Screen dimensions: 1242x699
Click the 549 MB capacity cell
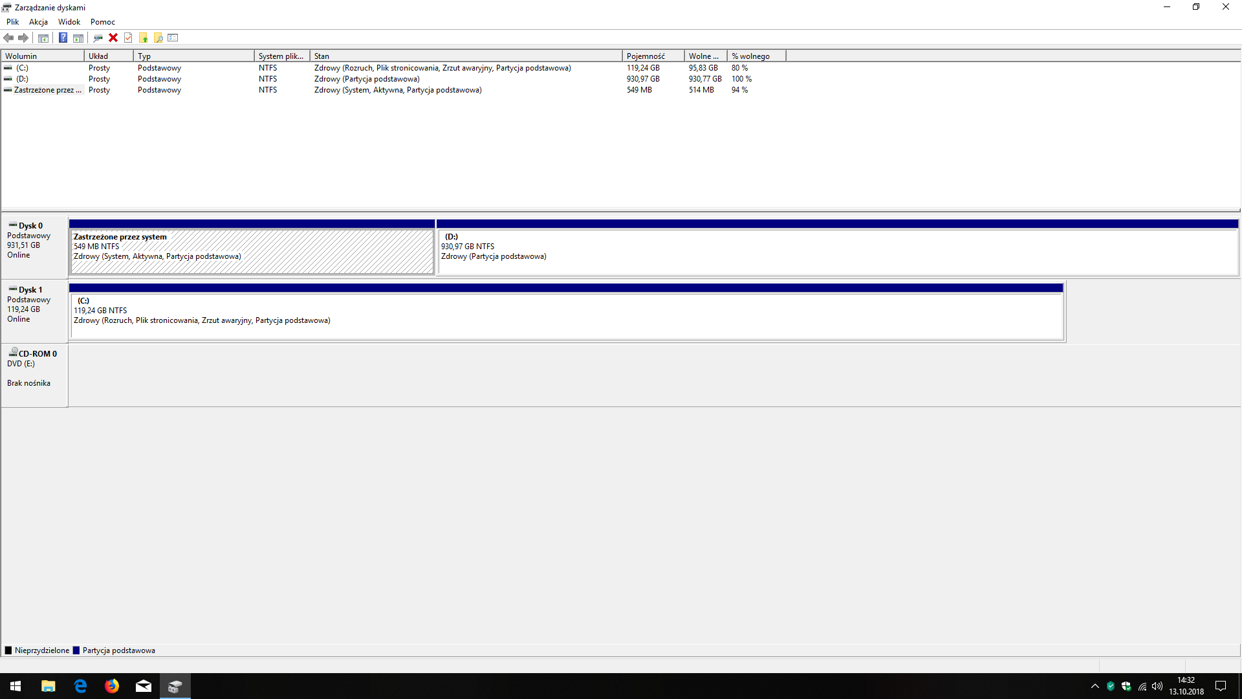(639, 90)
